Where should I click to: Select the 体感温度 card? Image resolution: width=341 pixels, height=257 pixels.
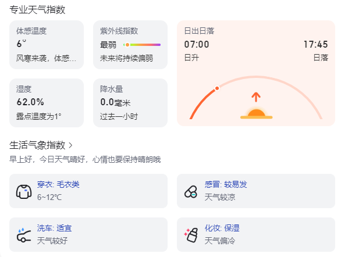47,45
